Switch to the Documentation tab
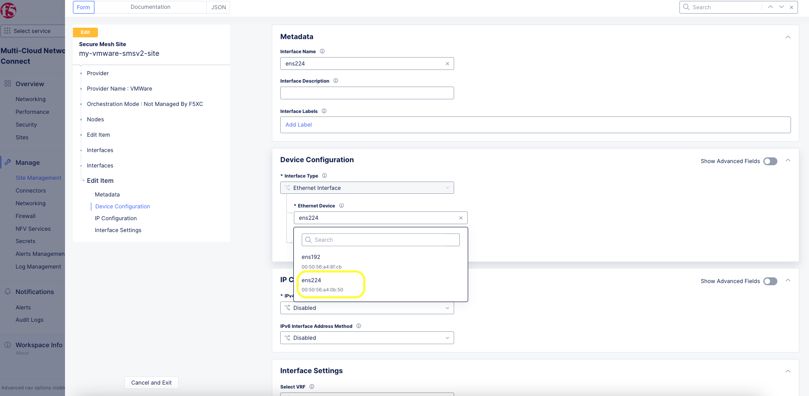 (150, 7)
